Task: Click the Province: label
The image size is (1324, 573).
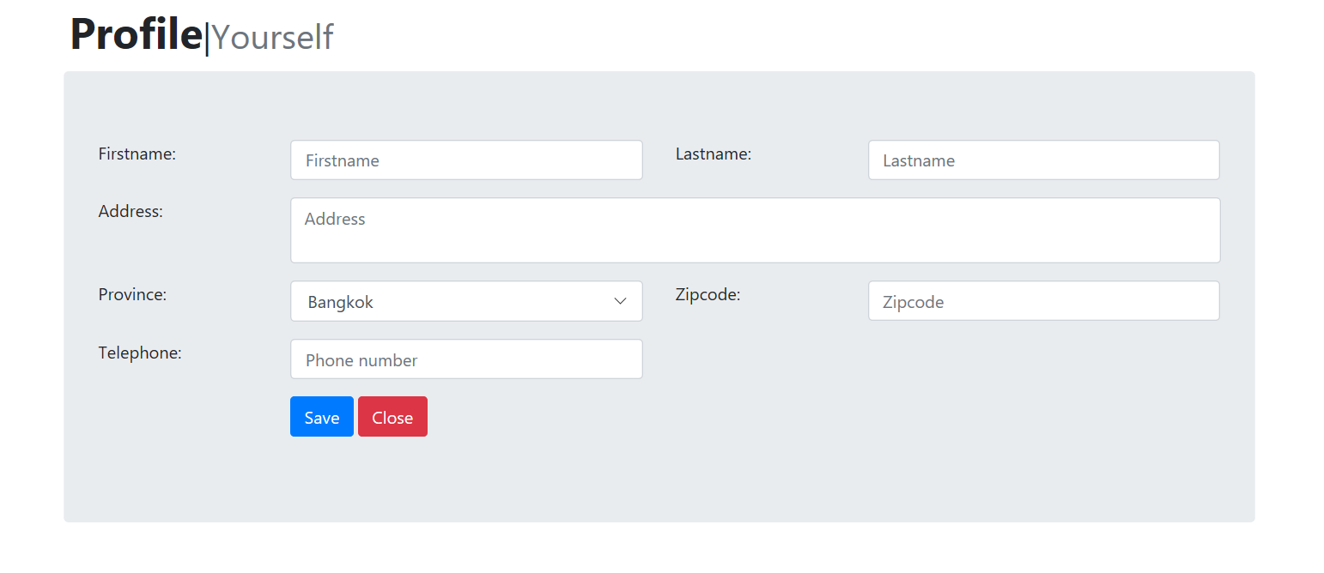Action: pos(132,295)
